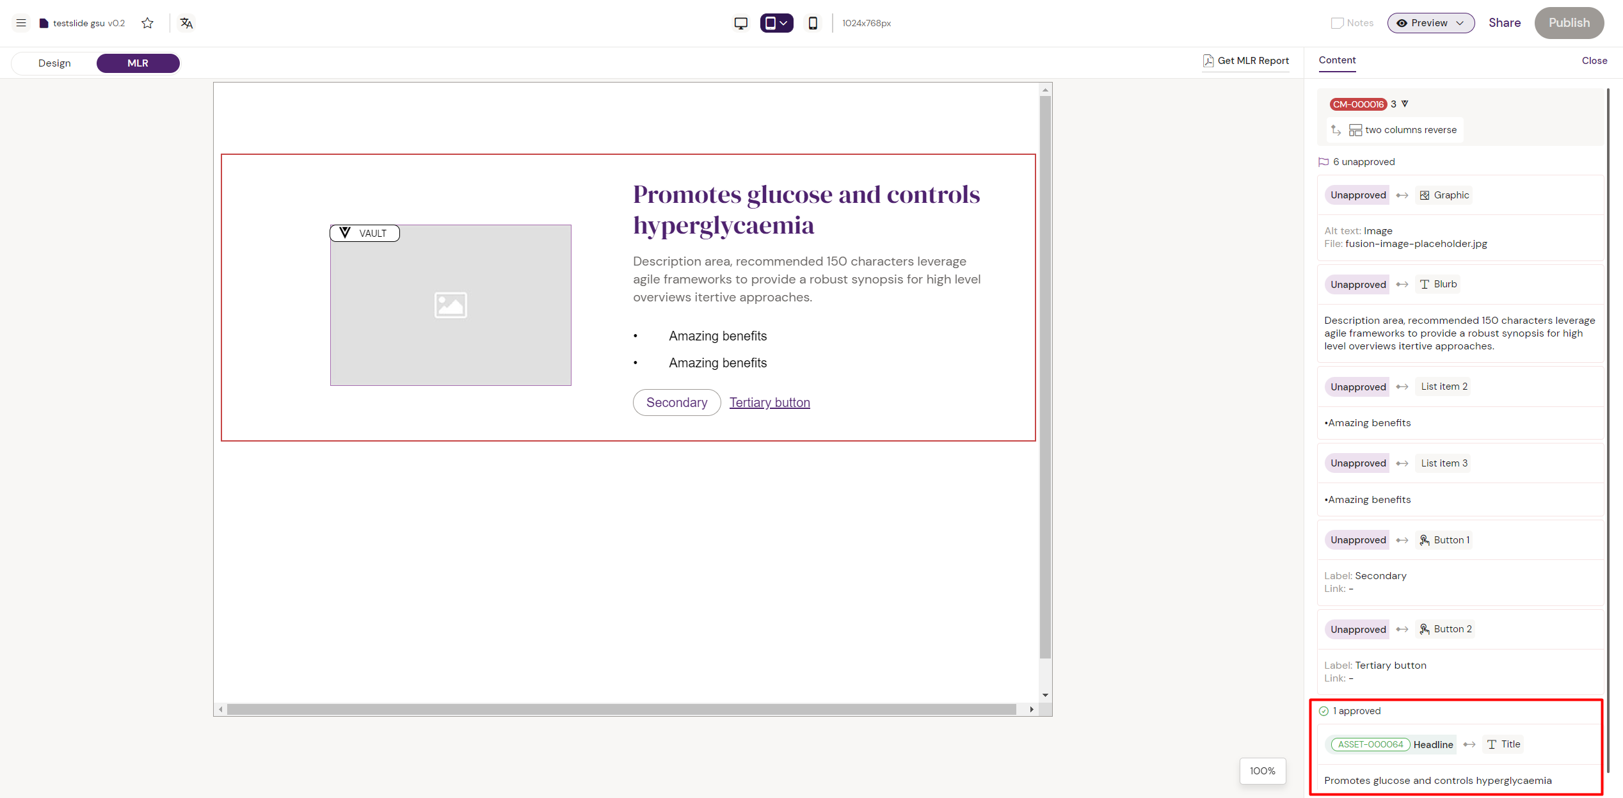
Task: Click the Tertiary button link
Action: coord(769,403)
